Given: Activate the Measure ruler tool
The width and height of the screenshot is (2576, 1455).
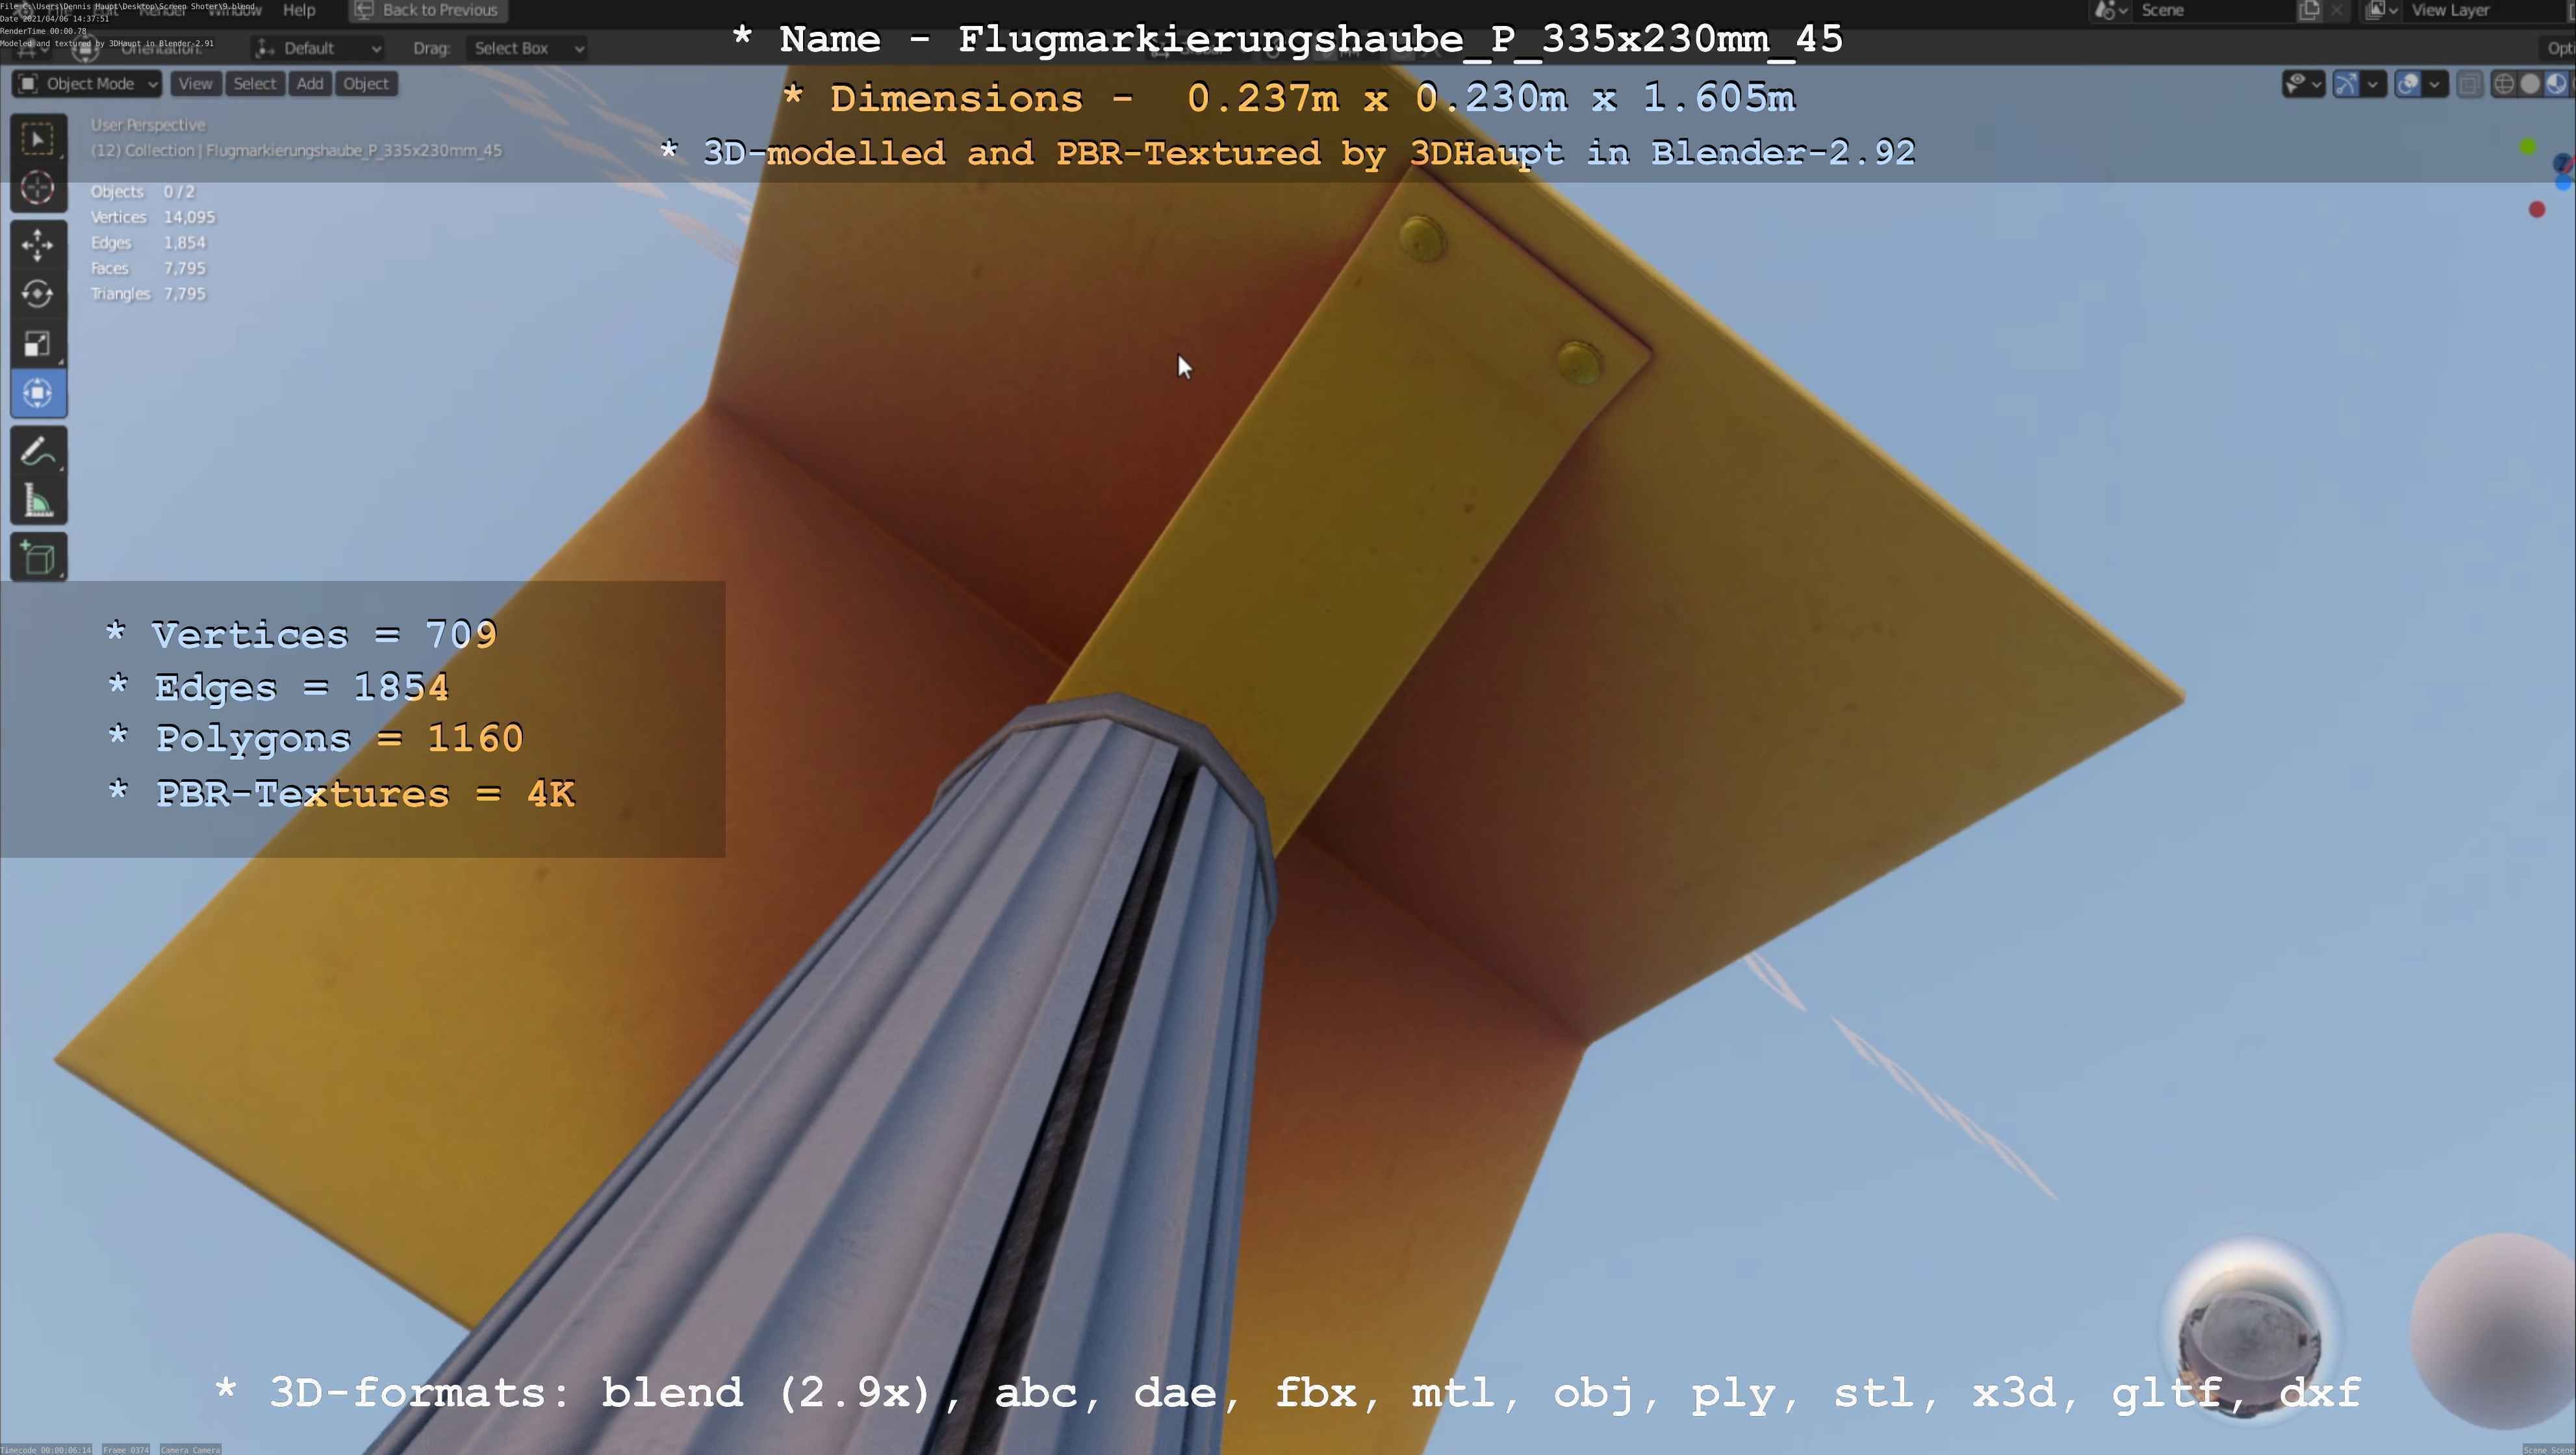Looking at the screenshot, I should 38,501.
